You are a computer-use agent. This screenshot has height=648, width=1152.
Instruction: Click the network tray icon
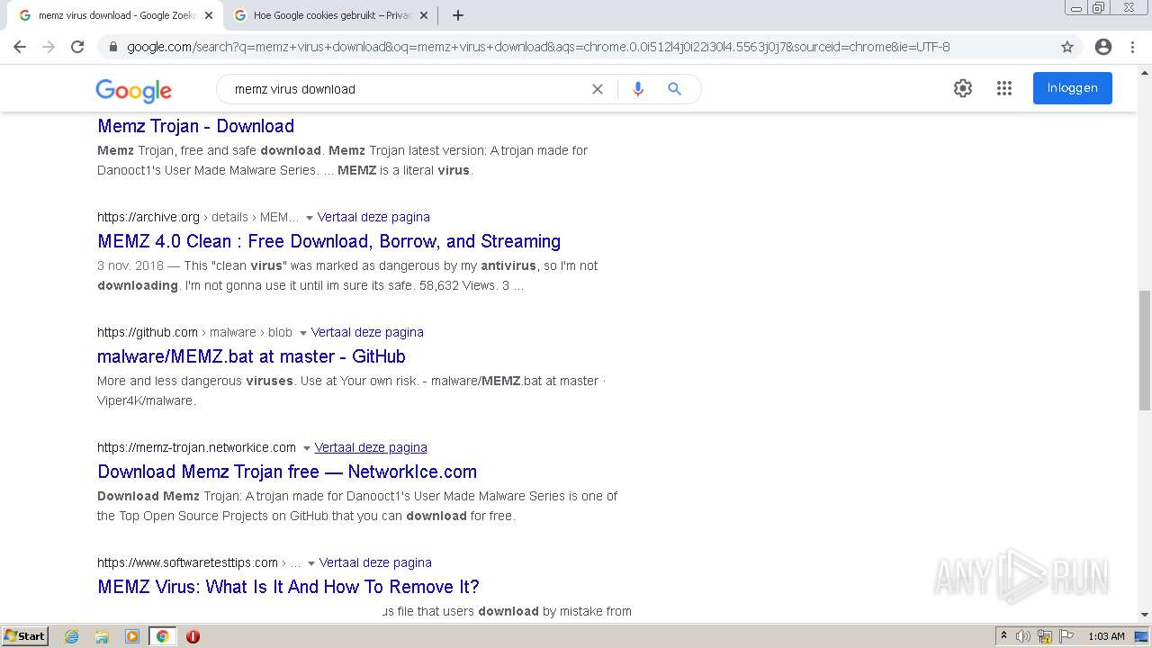[1045, 636]
